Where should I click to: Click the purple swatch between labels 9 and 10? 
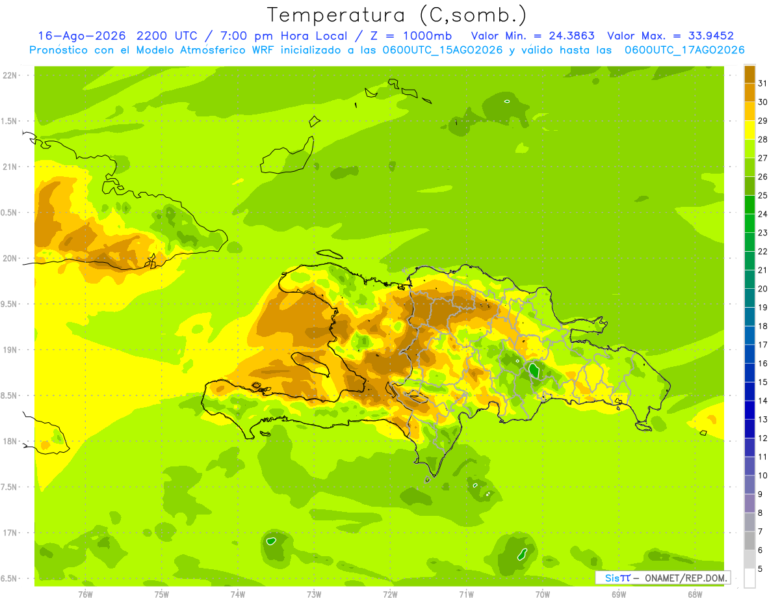click(x=749, y=485)
